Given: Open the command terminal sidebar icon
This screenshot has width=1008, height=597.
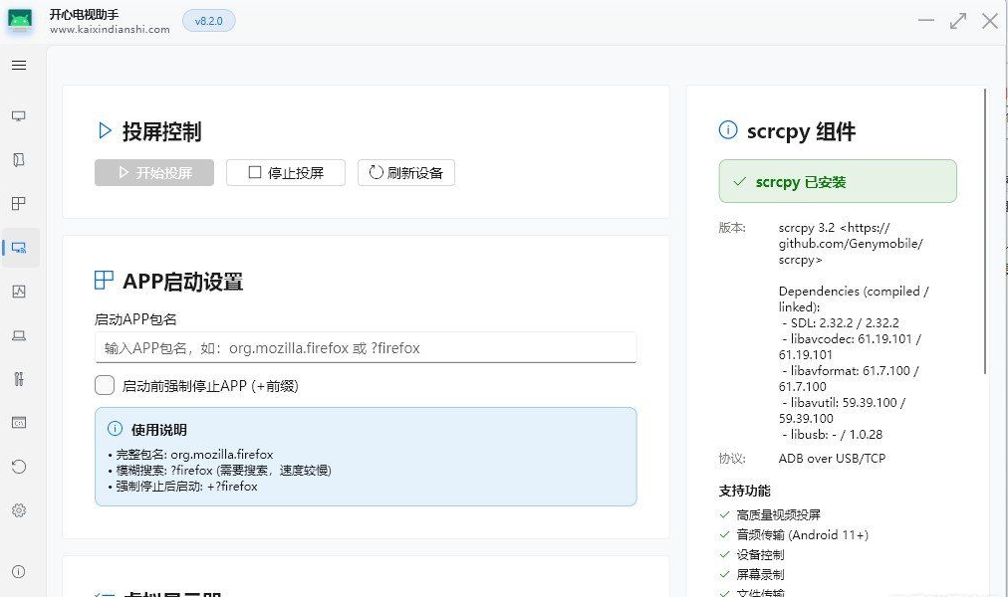Looking at the screenshot, I should (x=19, y=423).
